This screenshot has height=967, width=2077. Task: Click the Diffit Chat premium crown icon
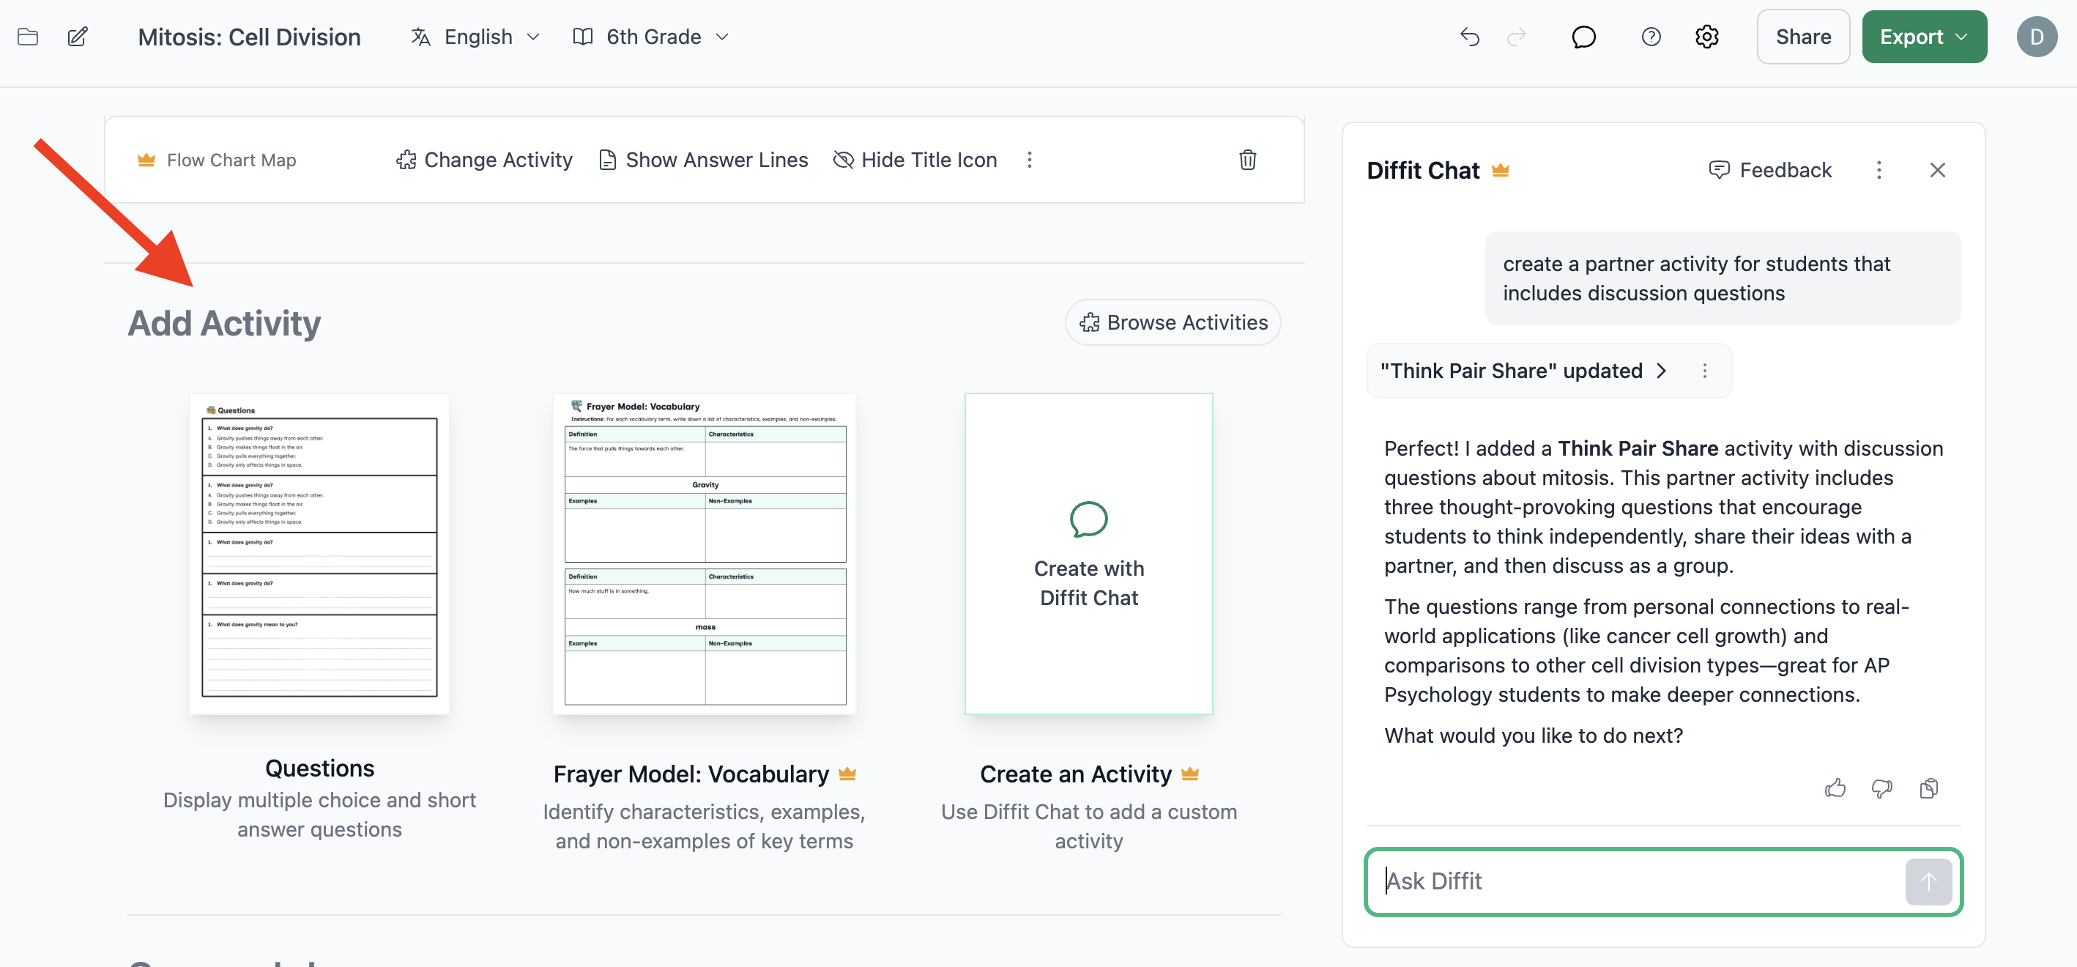[x=1500, y=170]
